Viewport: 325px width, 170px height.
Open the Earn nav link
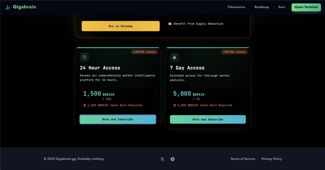click(x=282, y=7)
